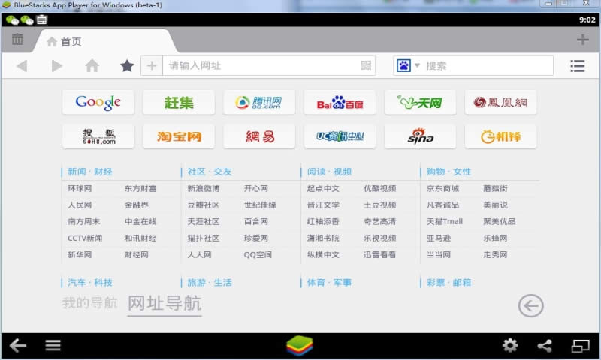Select the 首页 tab
Image resolution: width=601 pixels, height=360 pixels.
(104, 41)
